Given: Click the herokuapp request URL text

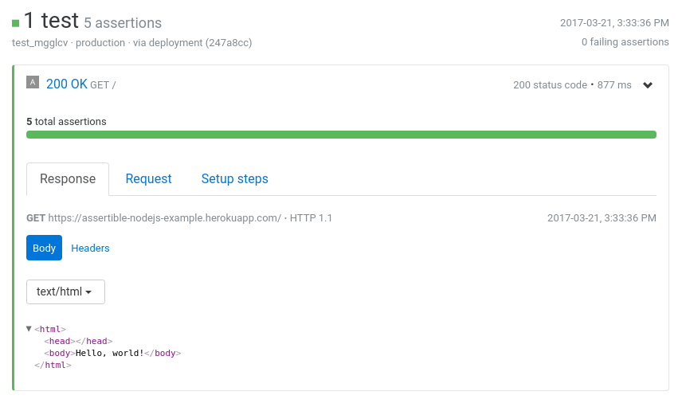Looking at the screenshot, I should coord(164,218).
